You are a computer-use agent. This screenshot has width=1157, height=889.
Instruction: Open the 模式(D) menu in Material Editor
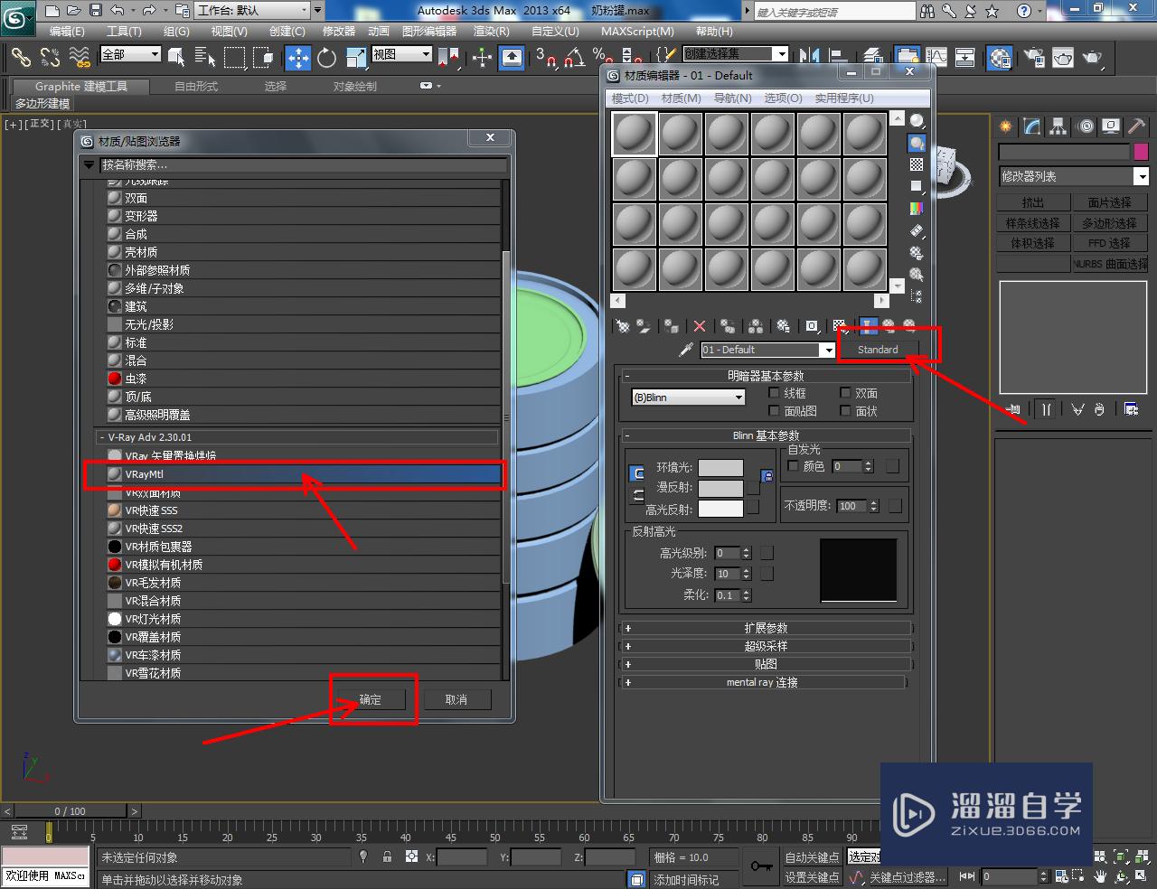630,98
